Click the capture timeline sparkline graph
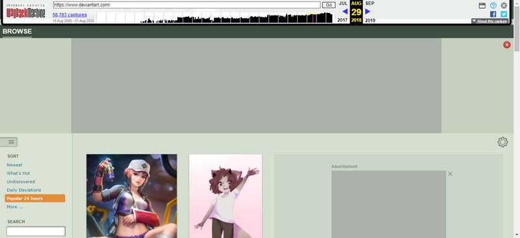 [x=216, y=18]
